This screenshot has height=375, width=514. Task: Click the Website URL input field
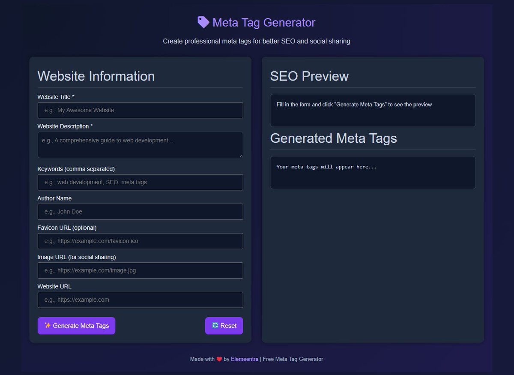pyautogui.click(x=140, y=300)
